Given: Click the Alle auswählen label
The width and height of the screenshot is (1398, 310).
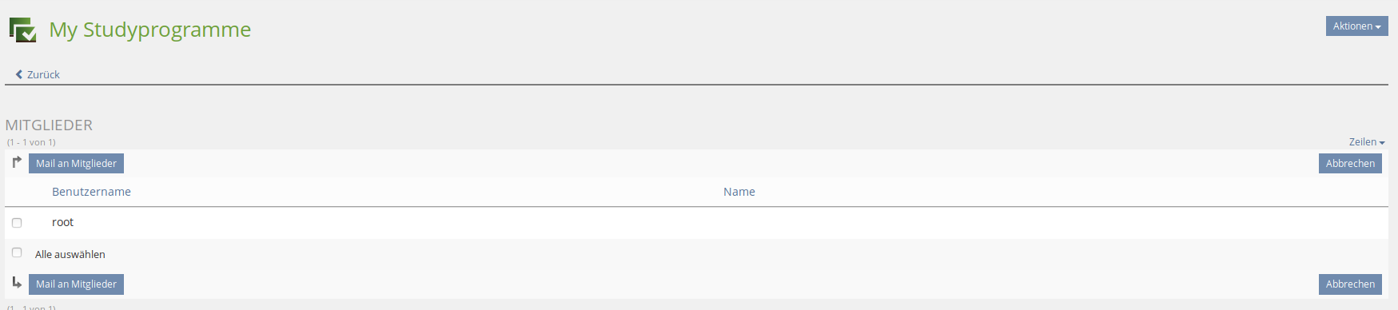Looking at the screenshot, I should [x=70, y=254].
